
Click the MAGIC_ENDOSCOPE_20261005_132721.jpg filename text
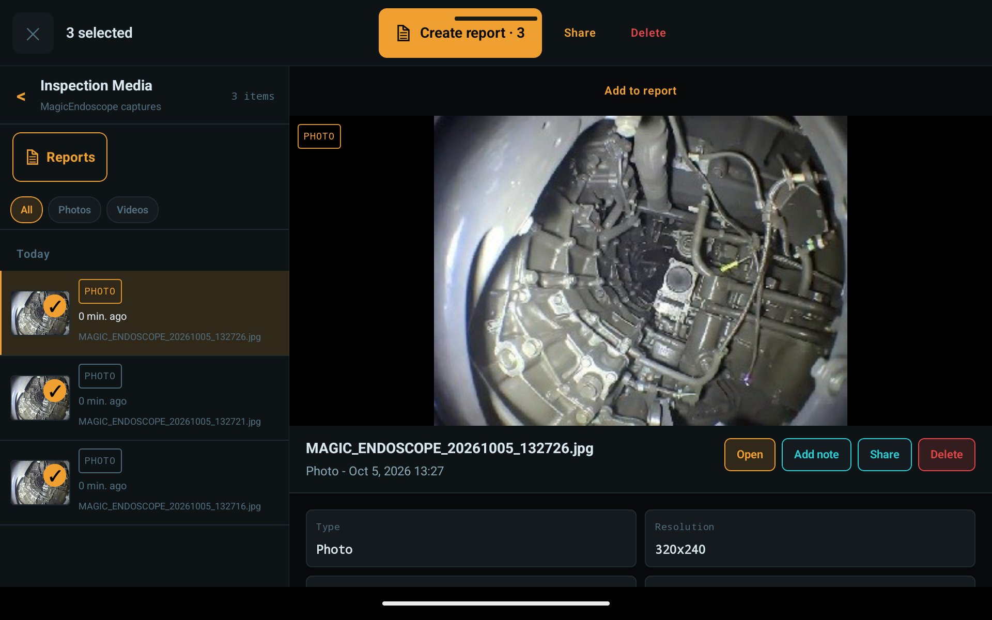coord(169,422)
